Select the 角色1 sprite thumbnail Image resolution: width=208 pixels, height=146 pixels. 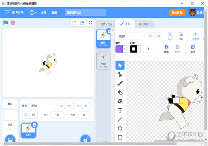tap(28, 130)
